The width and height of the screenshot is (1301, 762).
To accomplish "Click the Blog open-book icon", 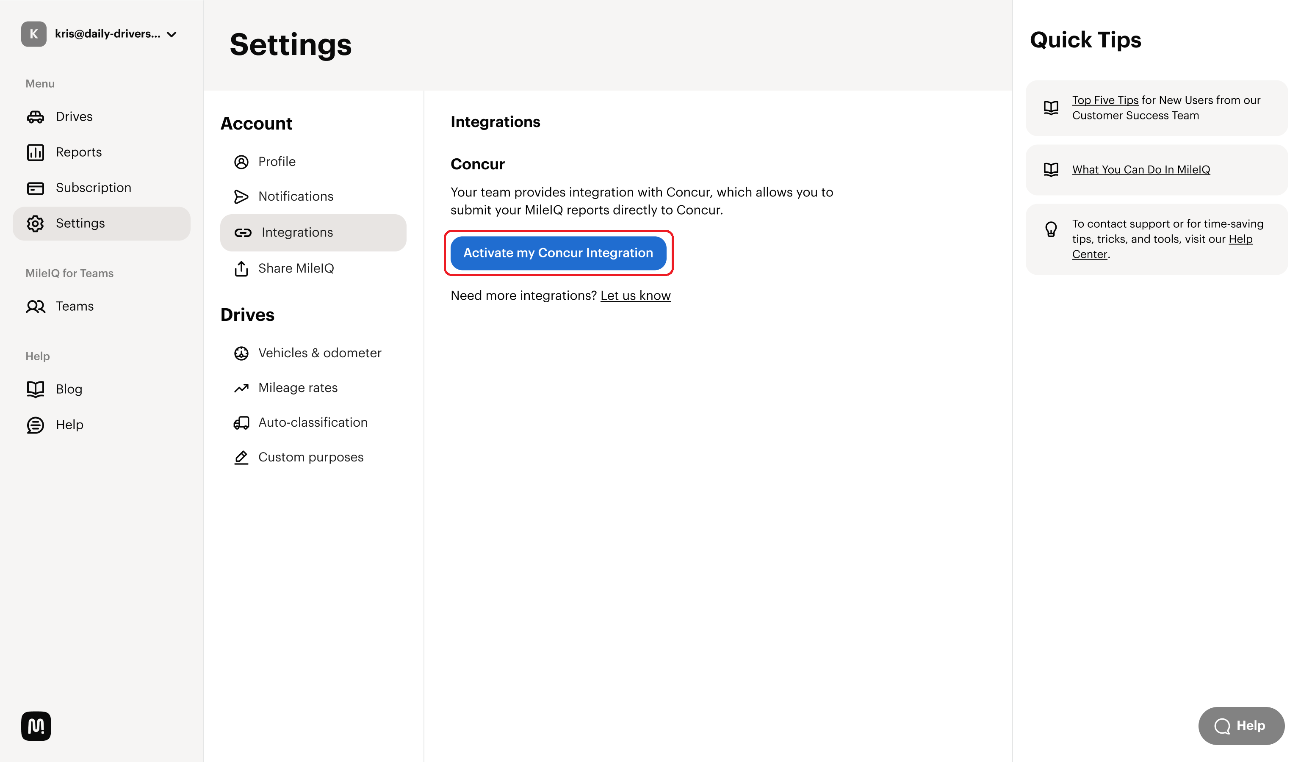I will (x=35, y=389).
